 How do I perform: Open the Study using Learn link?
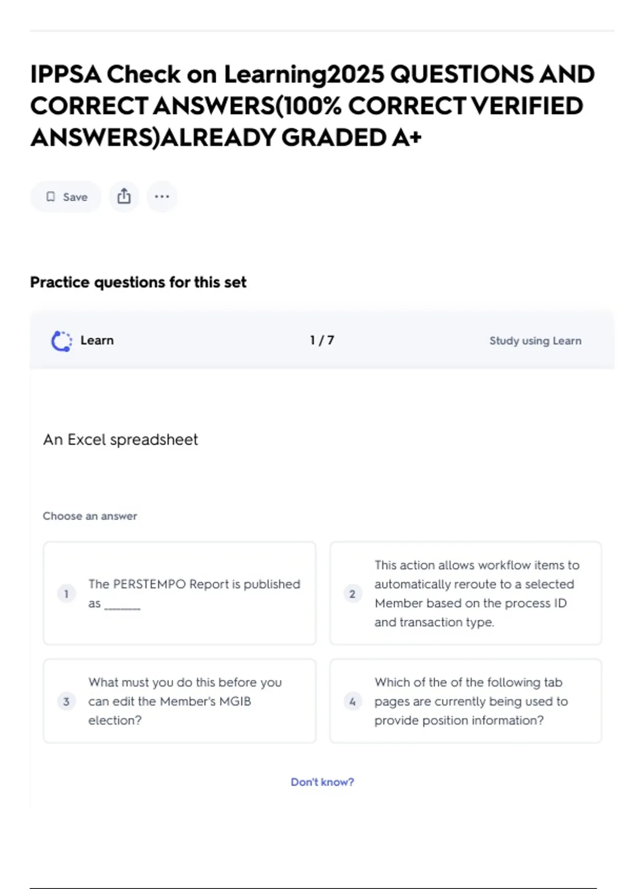pyautogui.click(x=535, y=341)
